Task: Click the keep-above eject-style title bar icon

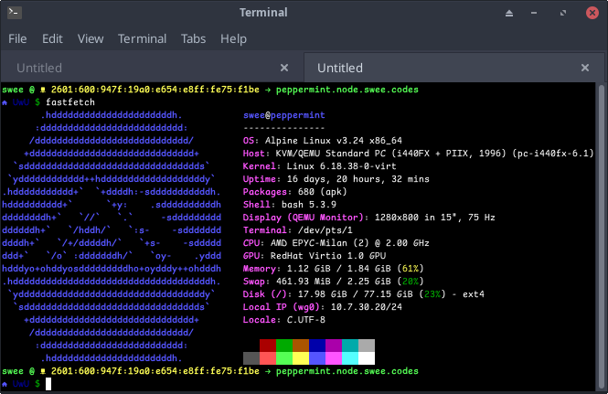Action: 509,13
